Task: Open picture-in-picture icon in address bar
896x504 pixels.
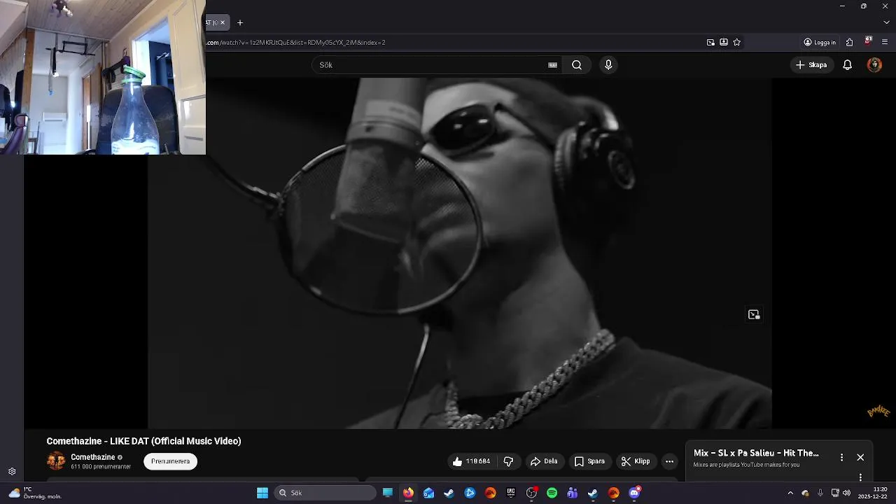Action: [710, 42]
